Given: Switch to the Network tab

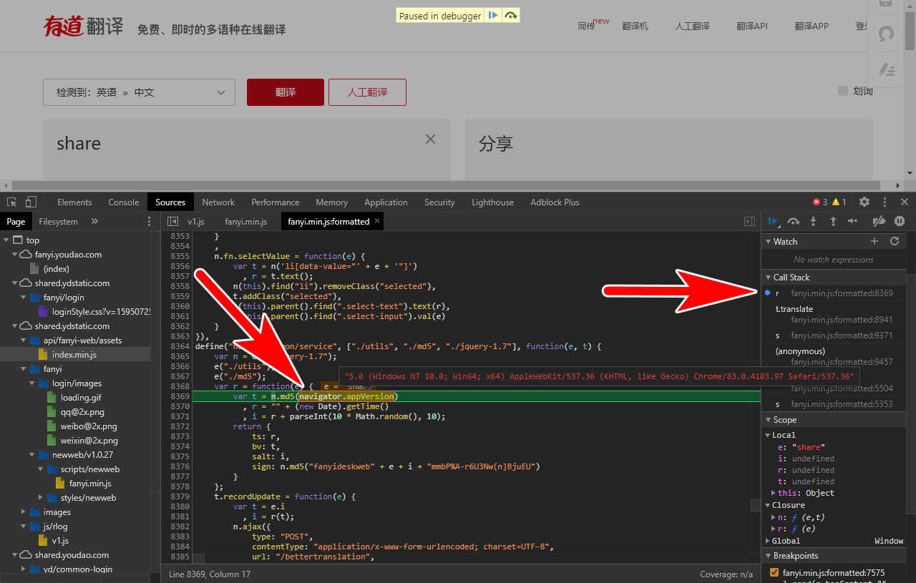Looking at the screenshot, I should (218, 202).
